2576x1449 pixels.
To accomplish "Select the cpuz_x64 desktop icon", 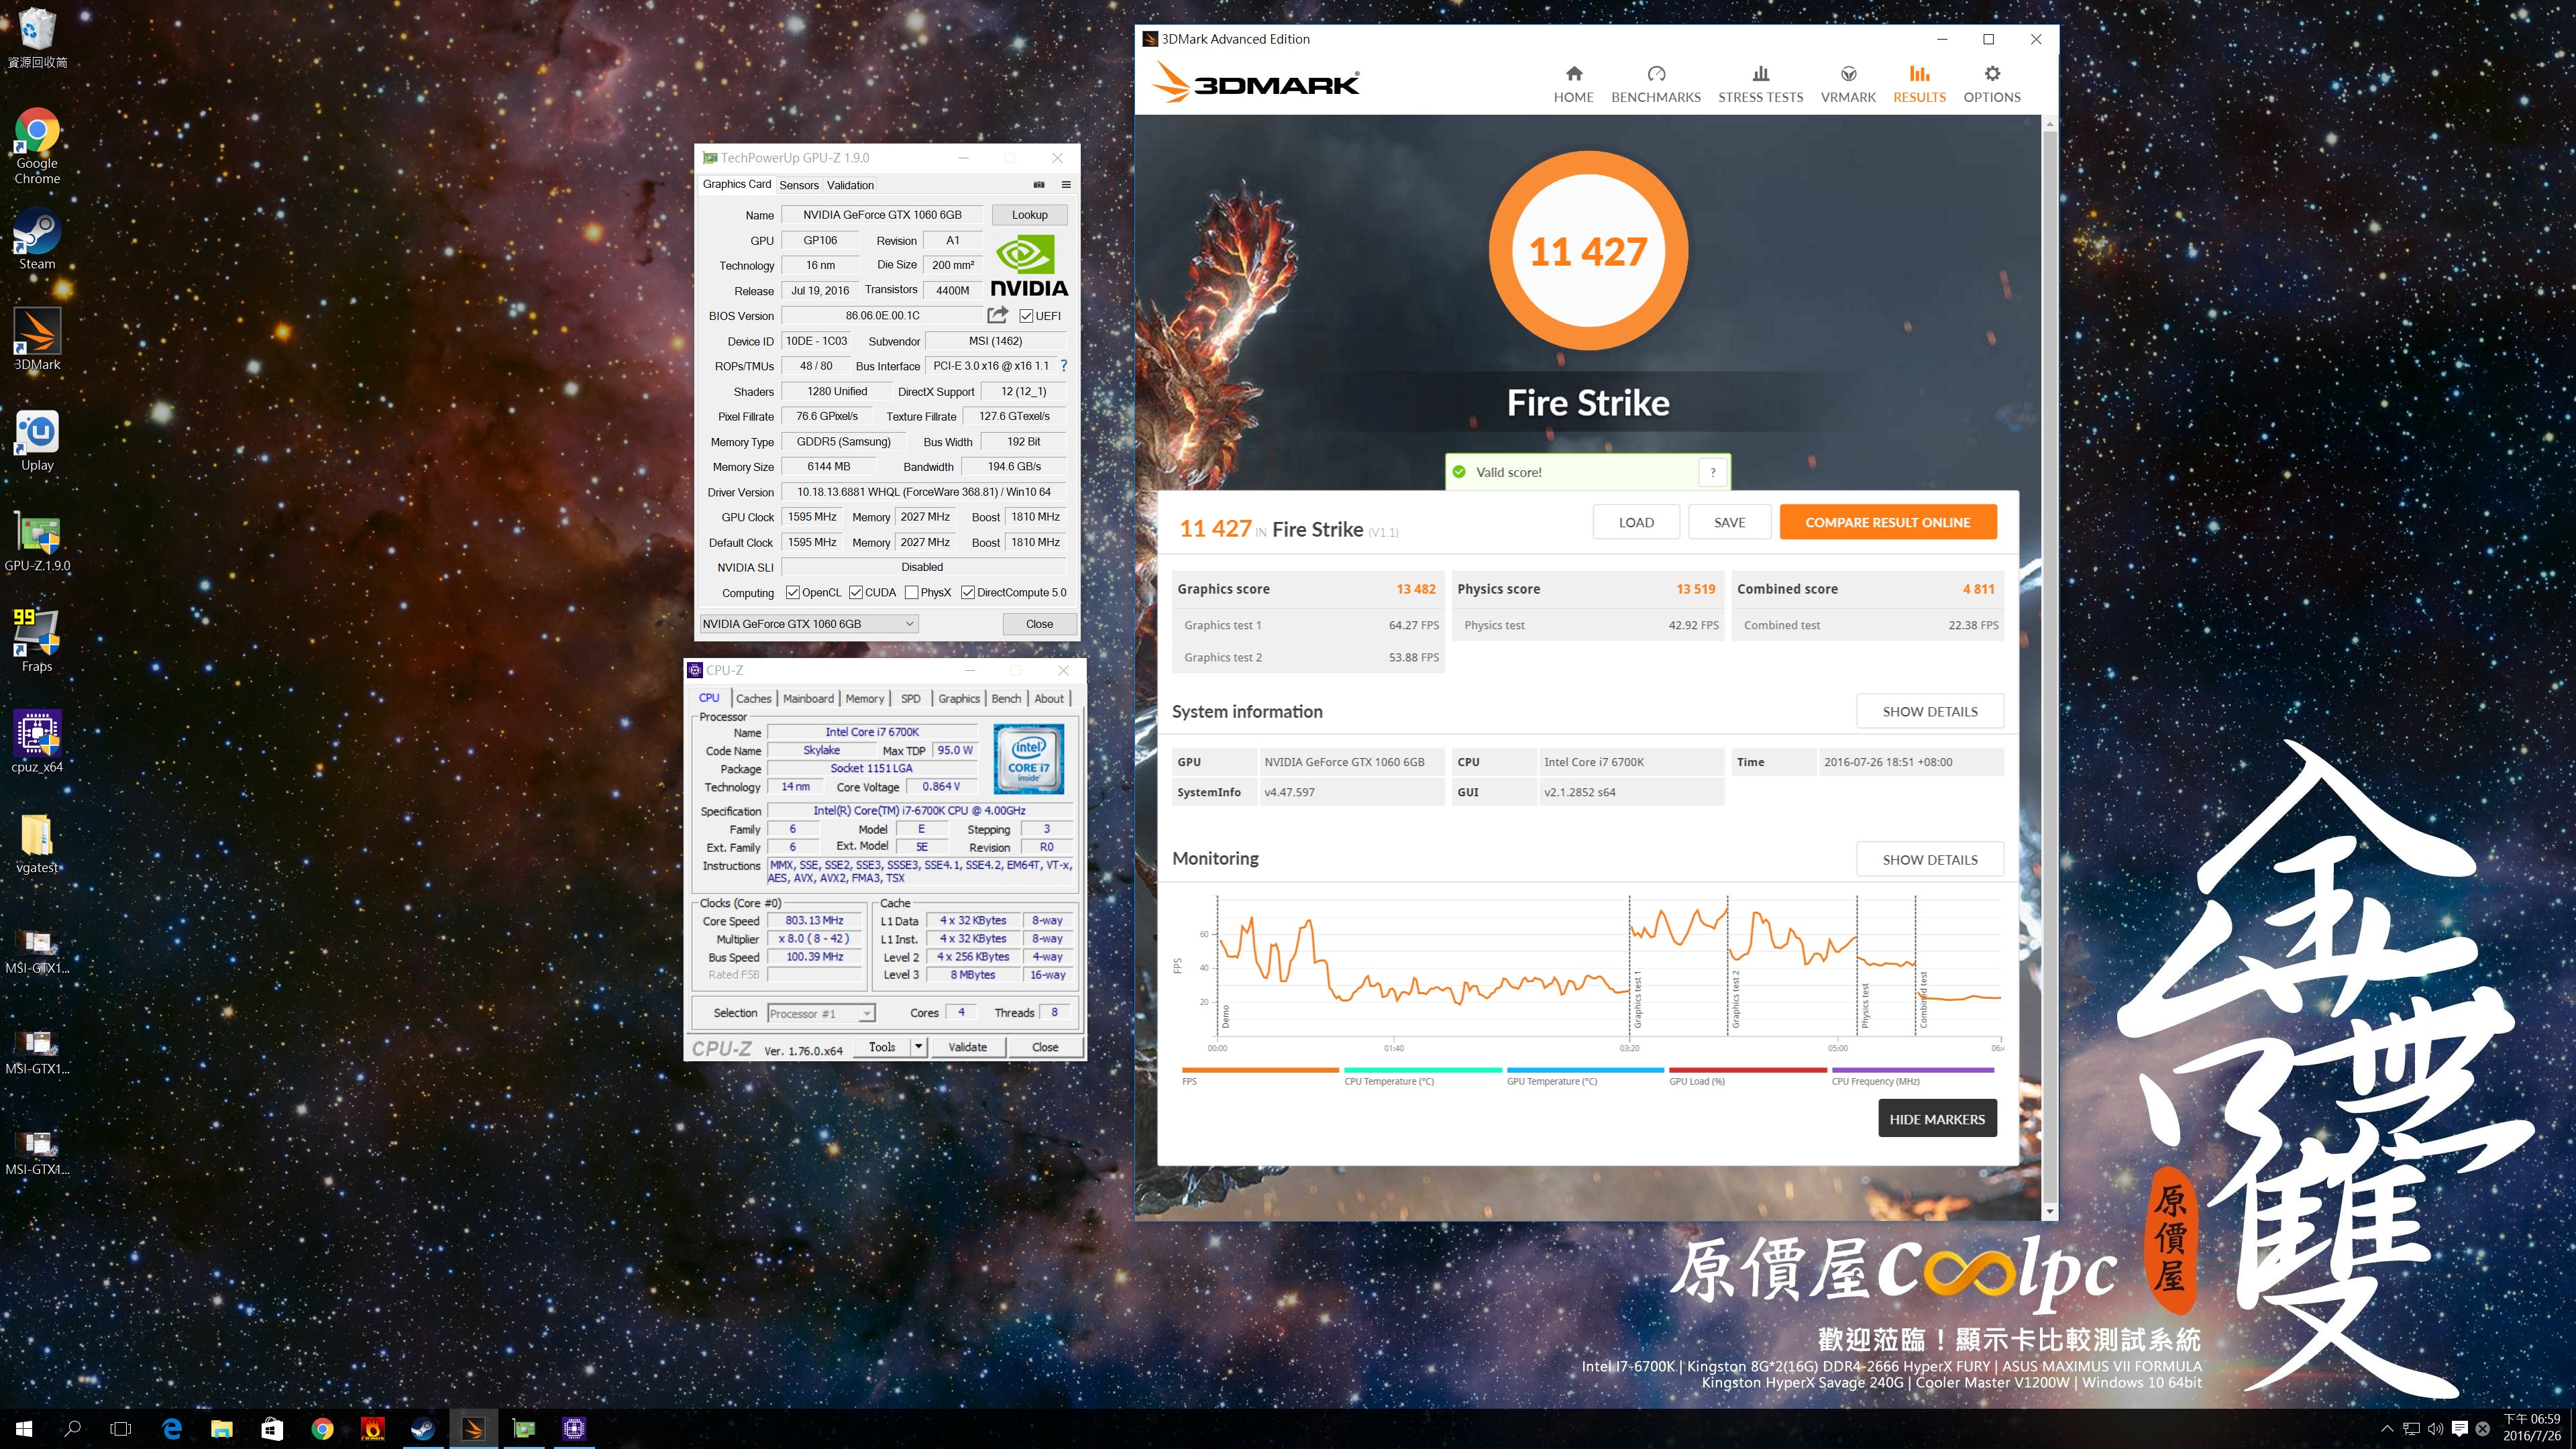I will [x=37, y=743].
